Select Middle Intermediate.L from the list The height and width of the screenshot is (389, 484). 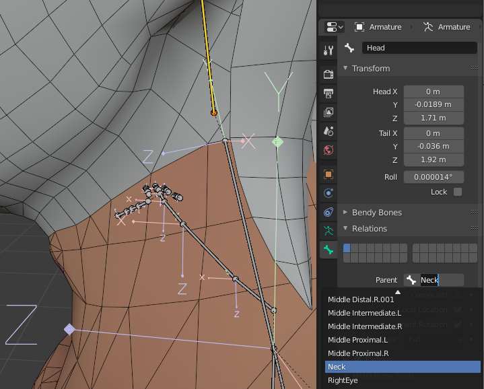(403, 313)
